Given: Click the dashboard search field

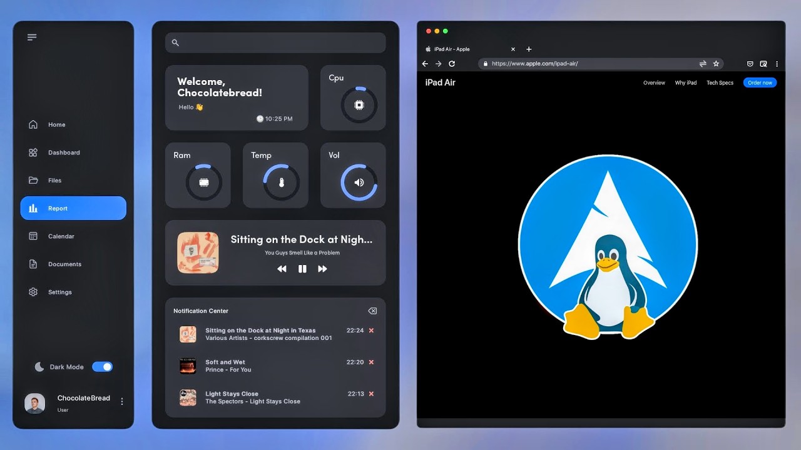Looking at the screenshot, I should [x=275, y=42].
